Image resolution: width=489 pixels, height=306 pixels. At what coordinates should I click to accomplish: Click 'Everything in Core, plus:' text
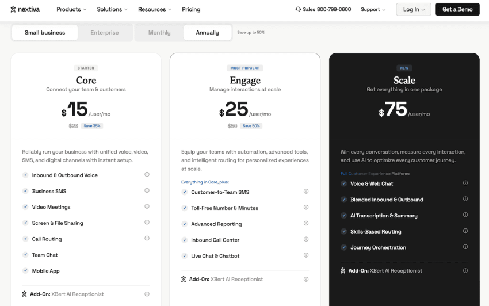click(x=205, y=182)
